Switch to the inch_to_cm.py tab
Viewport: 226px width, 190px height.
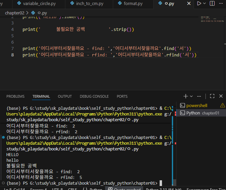click(x=89, y=4)
